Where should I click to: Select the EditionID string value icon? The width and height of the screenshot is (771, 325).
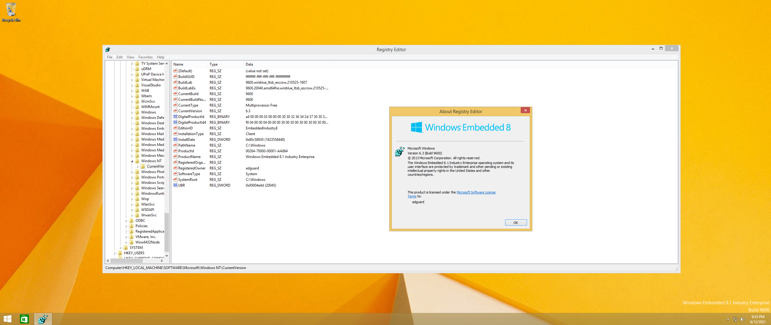coord(175,128)
